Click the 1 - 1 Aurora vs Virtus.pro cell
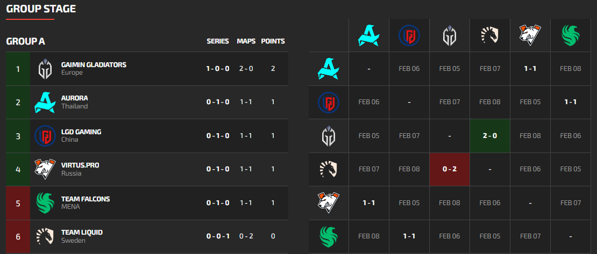Image resolution: width=597 pixels, height=254 pixels. tap(530, 69)
